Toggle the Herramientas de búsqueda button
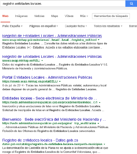Image resolution: width=137 pixels, height=154 pixels. (111, 16)
